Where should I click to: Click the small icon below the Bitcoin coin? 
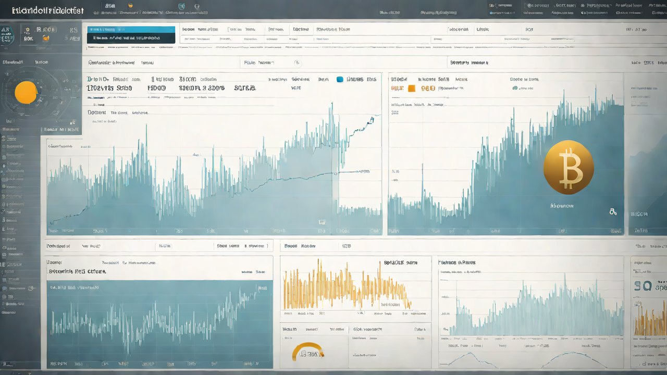(613, 211)
